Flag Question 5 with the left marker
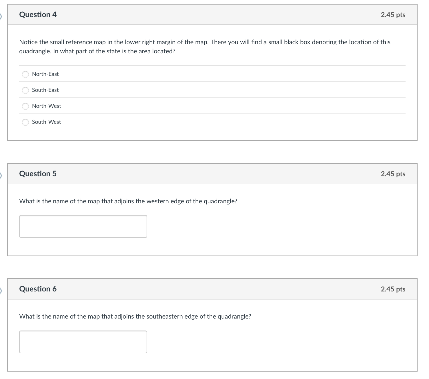 coord(1,175)
